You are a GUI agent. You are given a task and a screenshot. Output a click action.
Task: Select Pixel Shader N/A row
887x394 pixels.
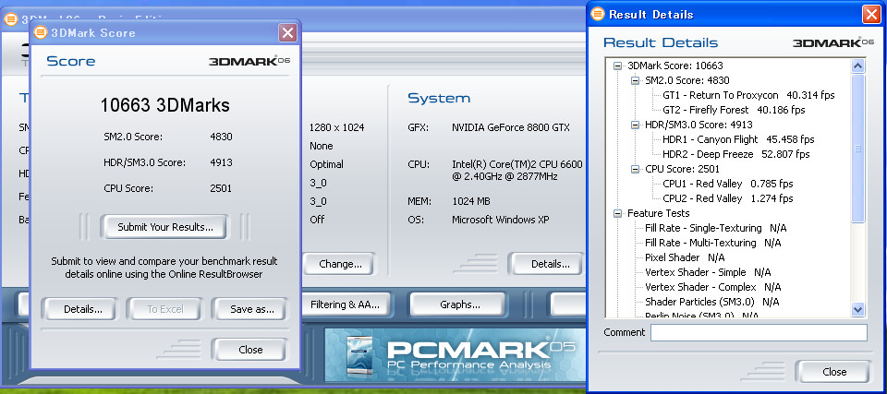click(685, 257)
